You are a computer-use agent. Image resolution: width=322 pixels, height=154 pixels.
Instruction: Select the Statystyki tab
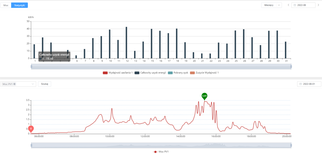[19, 5]
